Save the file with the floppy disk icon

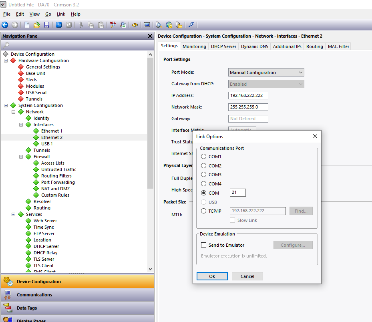click(x=47, y=25)
